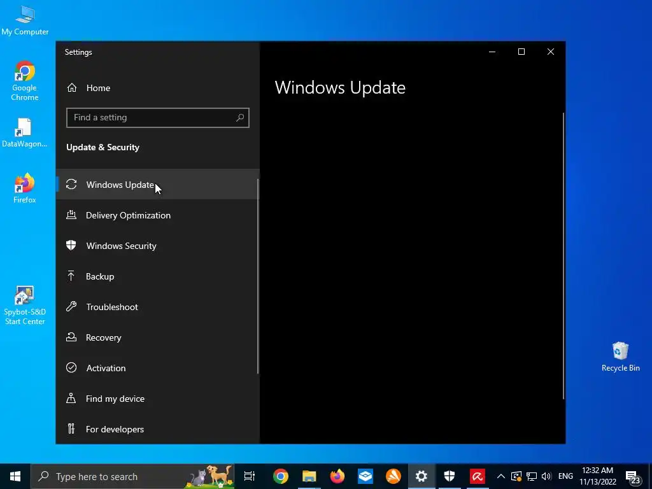Open the Backup settings page
The width and height of the screenshot is (652, 489).
tap(158, 276)
